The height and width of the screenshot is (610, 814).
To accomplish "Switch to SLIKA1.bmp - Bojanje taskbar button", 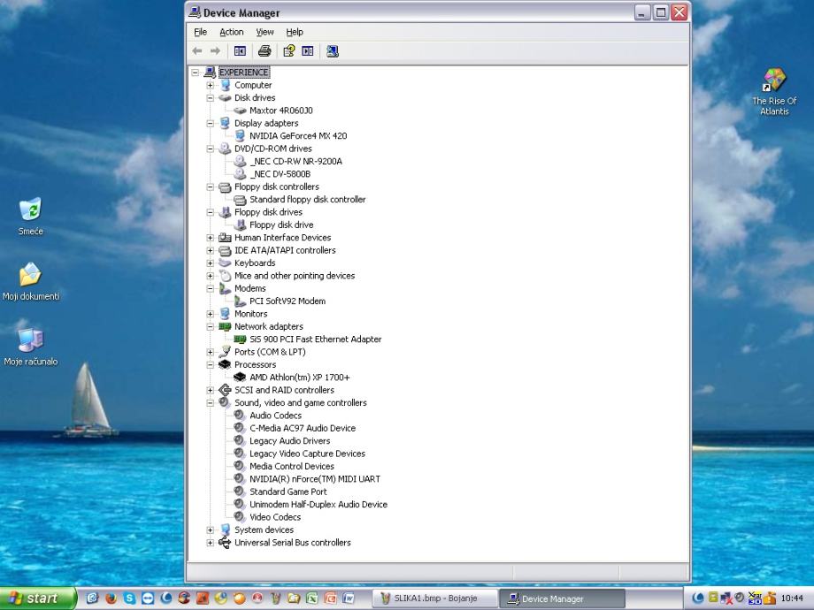I will (434, 599).
